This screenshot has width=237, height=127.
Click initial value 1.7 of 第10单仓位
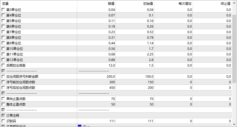click(x=151, y=49)
